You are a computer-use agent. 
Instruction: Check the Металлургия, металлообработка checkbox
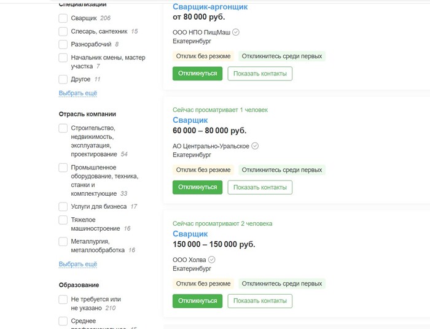(x=63, y=242)
